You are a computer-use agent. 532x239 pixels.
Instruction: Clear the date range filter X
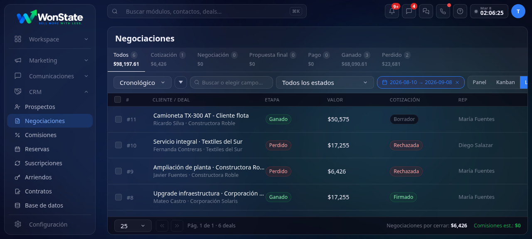point(457,82)
